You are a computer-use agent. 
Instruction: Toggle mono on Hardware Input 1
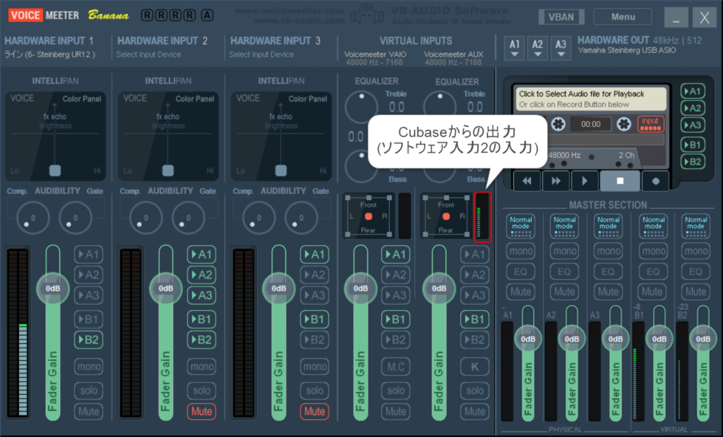pos(88,367)
